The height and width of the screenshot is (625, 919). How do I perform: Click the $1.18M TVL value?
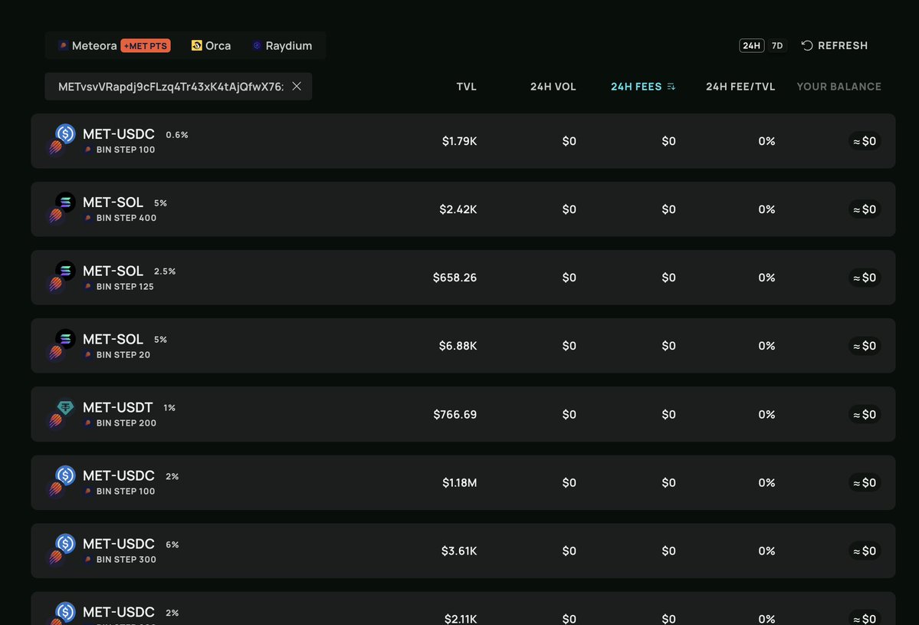pos(460,482)
